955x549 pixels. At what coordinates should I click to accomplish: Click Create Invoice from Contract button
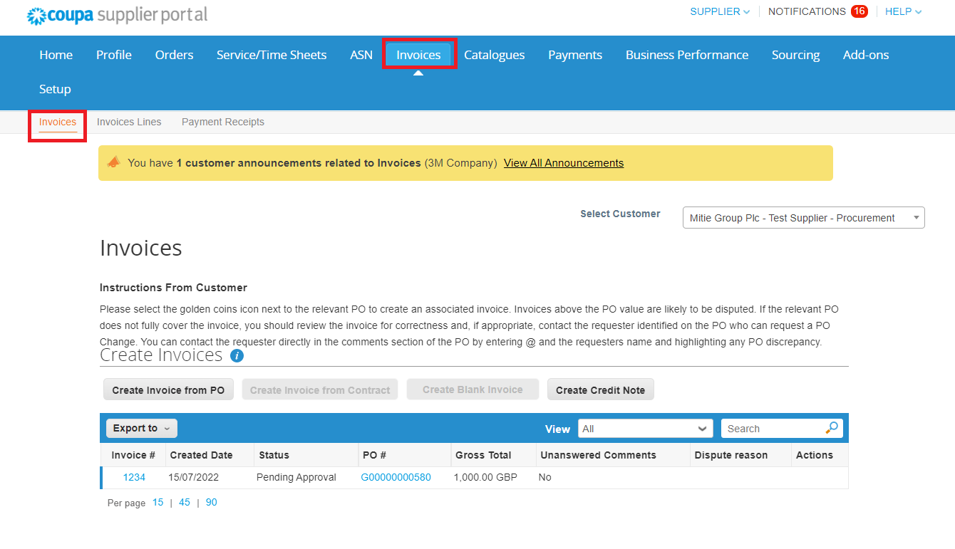[x=320, y=390]
